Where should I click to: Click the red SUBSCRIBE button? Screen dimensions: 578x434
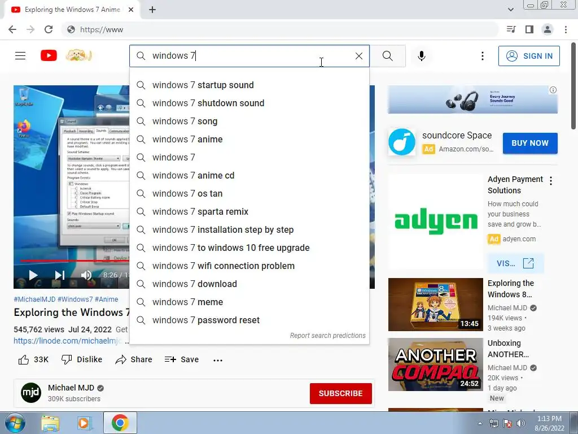coord(340,393)
